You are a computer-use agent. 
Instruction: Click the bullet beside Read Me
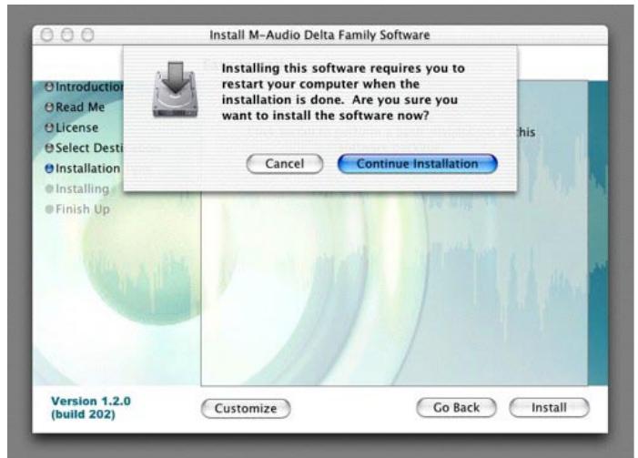pyautogui.click(x=49, y=107)
